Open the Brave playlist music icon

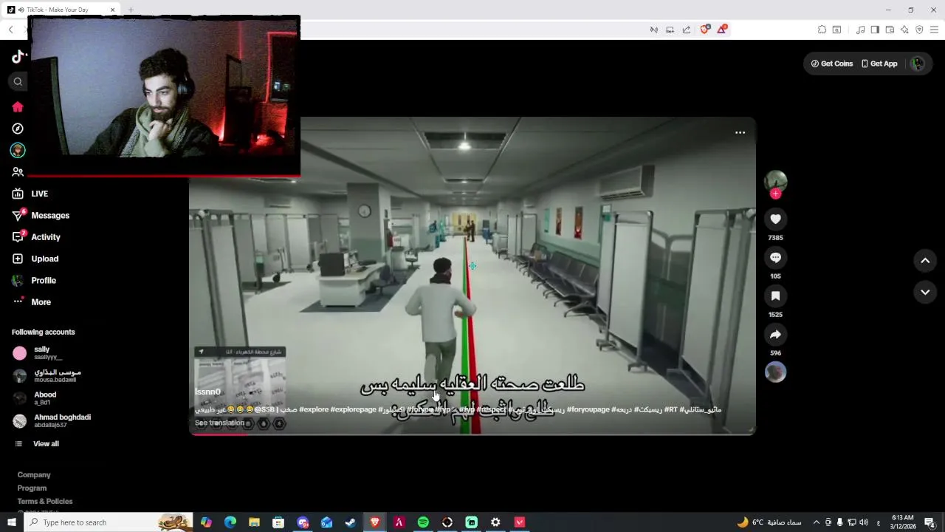tap(860, 30)
